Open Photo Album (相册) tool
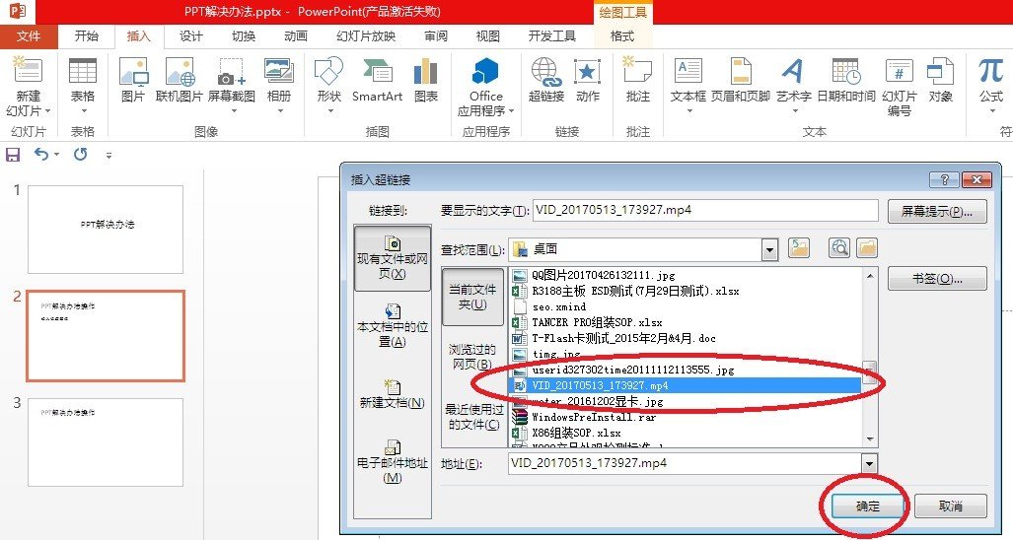The image size is (1013, 540). [x=279, y=85]
